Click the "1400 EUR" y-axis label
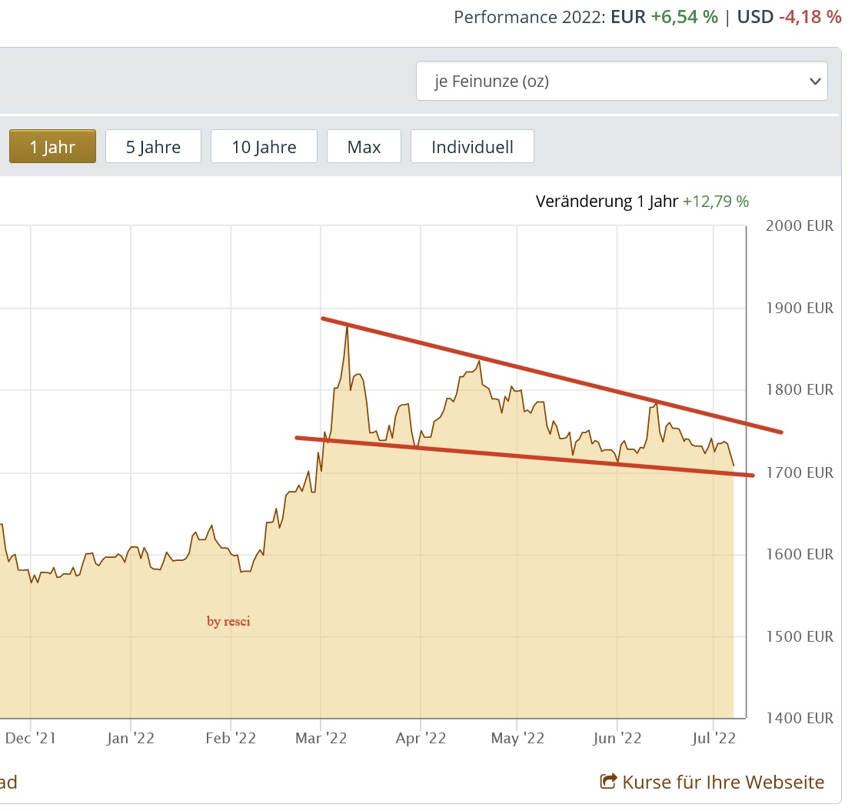 point(800,719)
